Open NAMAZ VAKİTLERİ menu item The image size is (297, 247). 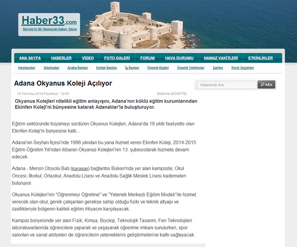pyautogui.click(x=221, y=58)
